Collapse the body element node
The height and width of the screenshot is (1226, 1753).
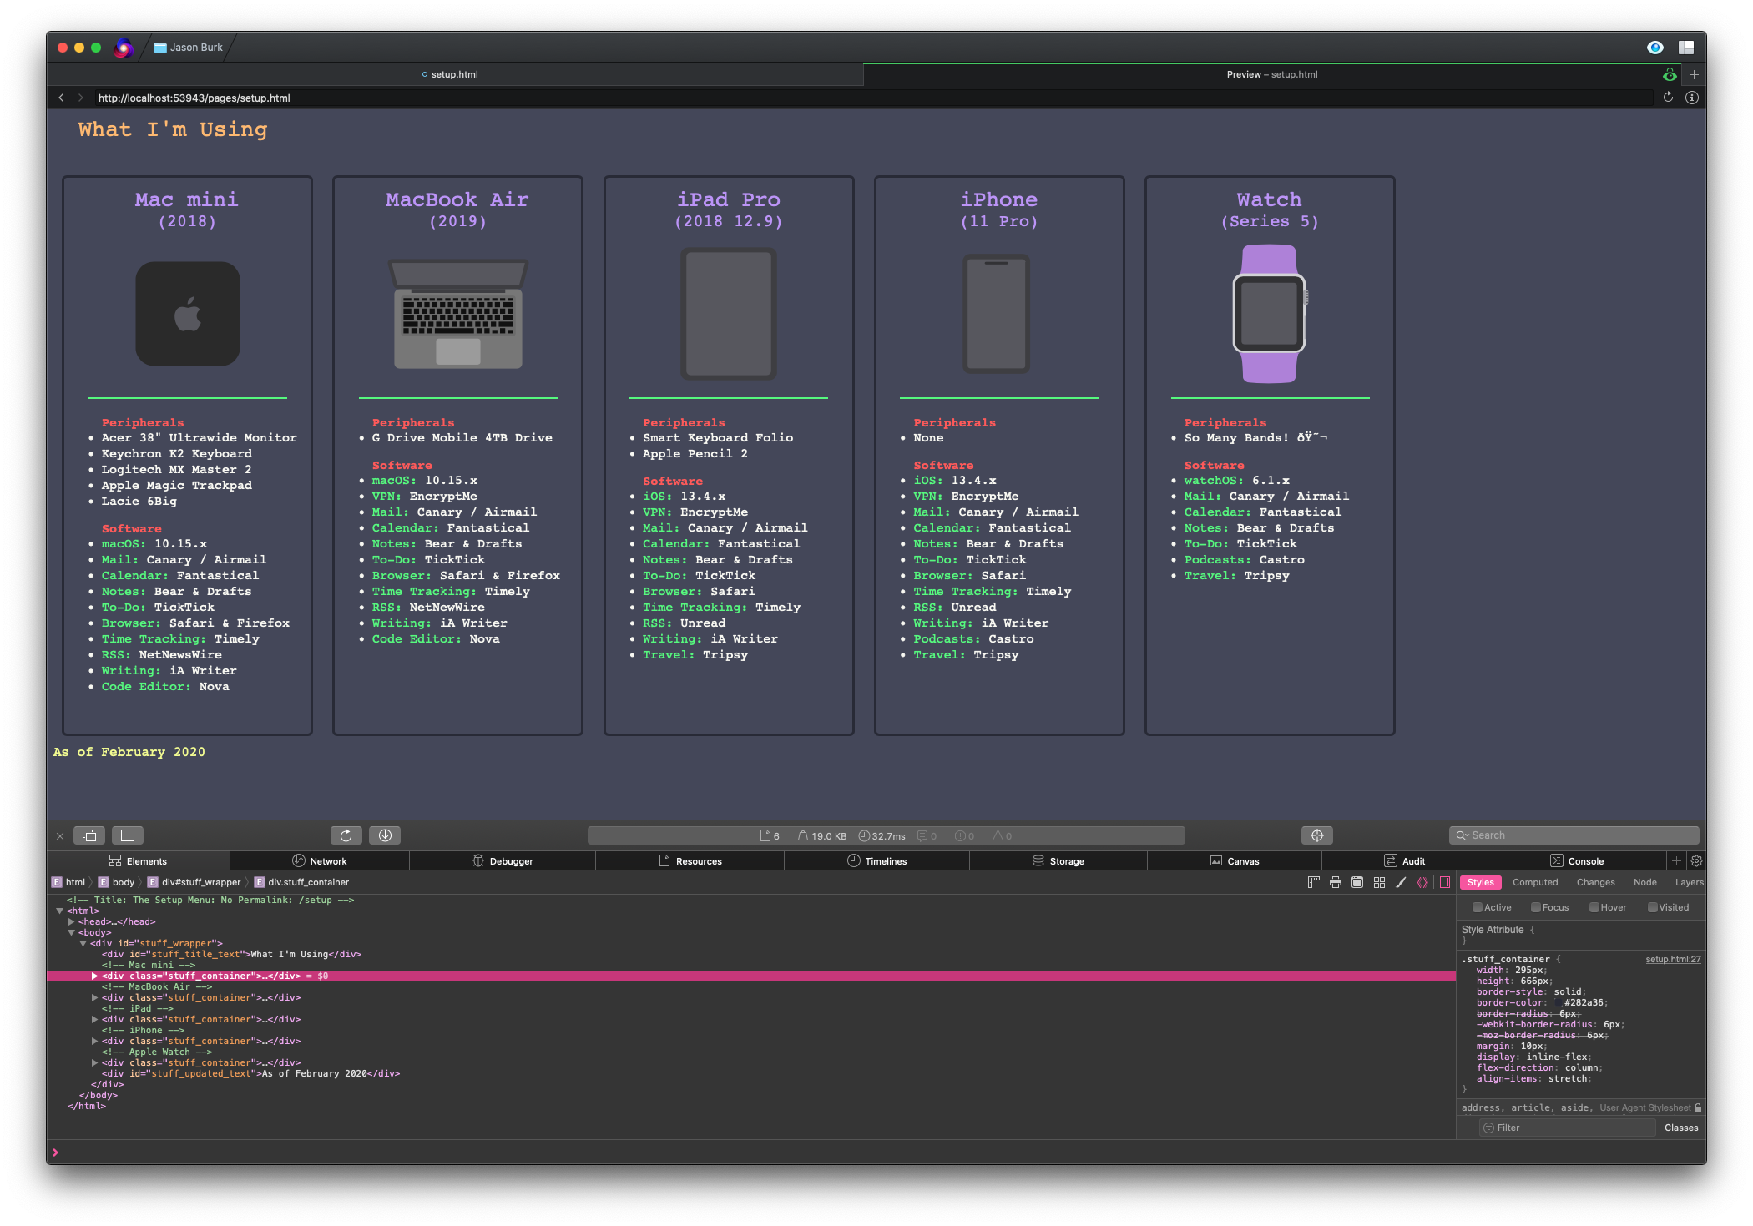tap(72, 932)
